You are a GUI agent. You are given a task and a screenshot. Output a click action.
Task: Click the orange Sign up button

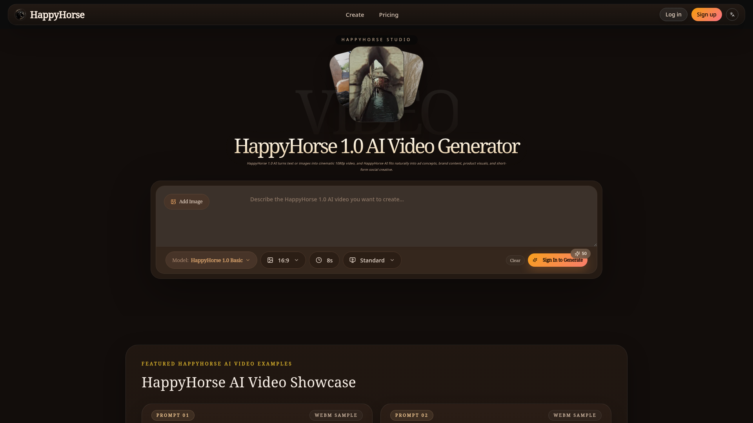tap(706, 14)
